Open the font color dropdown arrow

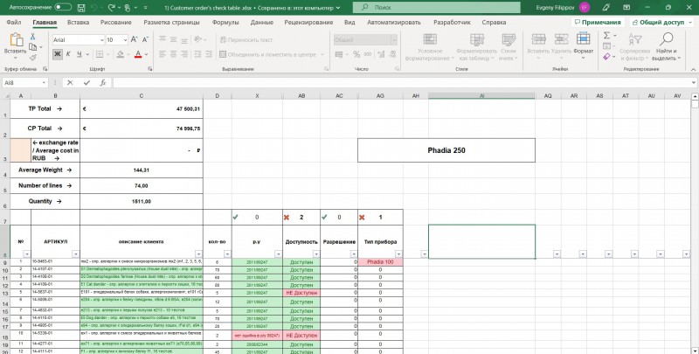point(146,54)
